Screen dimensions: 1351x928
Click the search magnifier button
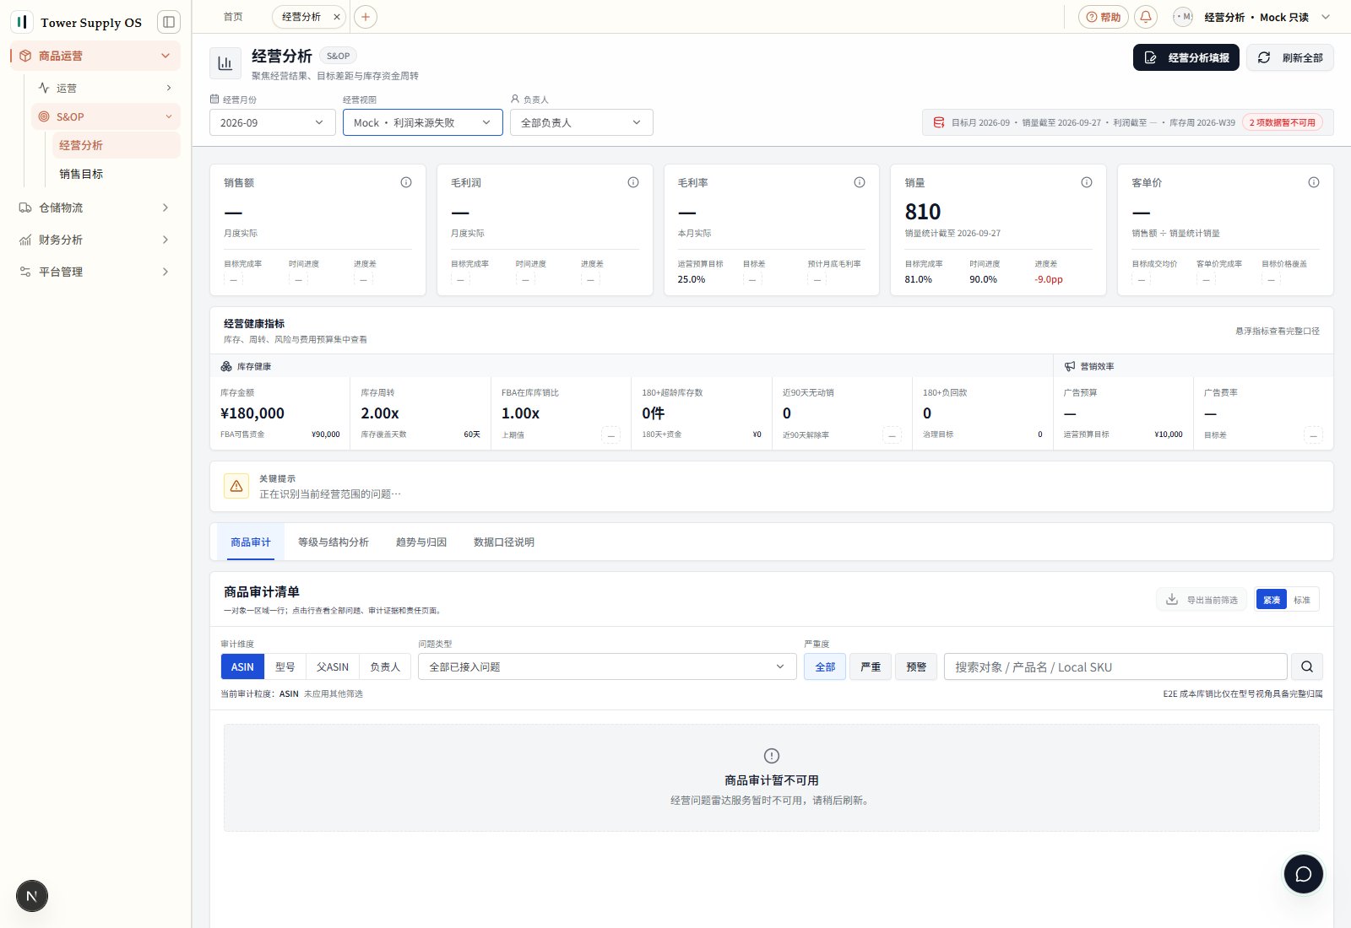[1307, 666]
